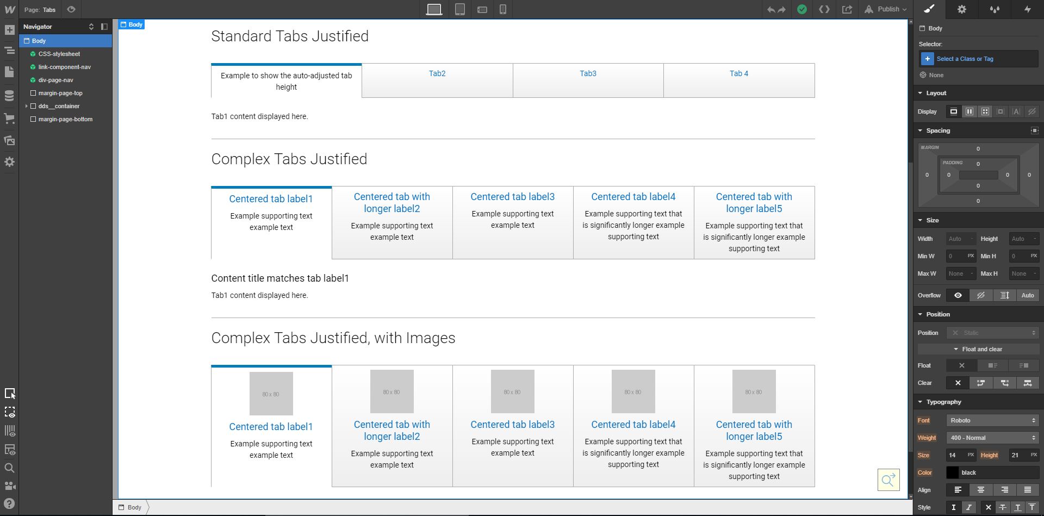Click Body breadcrumb in bottom bar
Image resolution: width=1044 pixels, height=516 pixels.
point(130,507)
